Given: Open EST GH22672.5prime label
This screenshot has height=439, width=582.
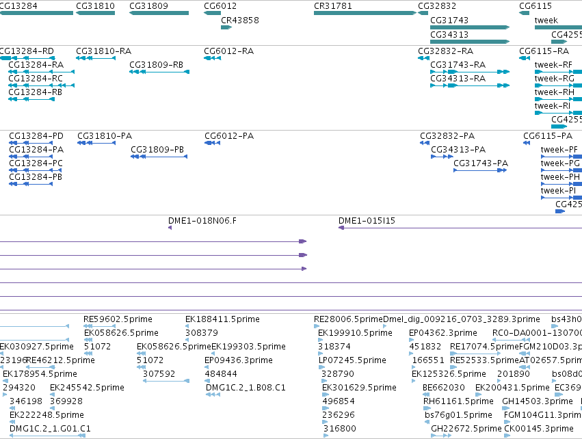Looking at the screenshot, I should tap(466, 429).
